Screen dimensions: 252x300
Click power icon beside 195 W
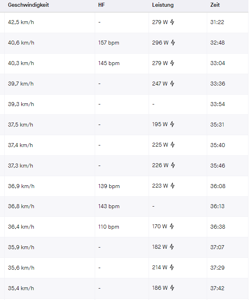point(172,124)
